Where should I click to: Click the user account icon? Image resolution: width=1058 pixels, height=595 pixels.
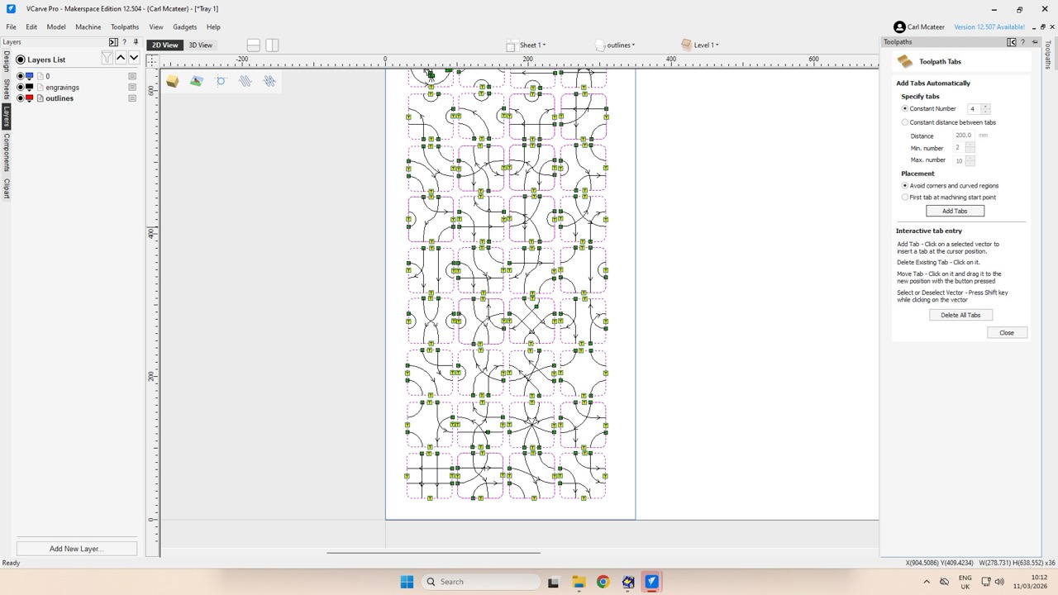pyautogui.click(x=899, y=27)
